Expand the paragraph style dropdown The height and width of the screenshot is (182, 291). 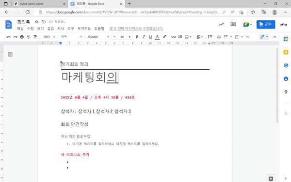click(71, 37)
